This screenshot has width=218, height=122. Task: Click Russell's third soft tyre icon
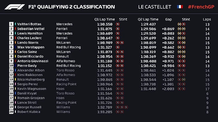[126, 107]
